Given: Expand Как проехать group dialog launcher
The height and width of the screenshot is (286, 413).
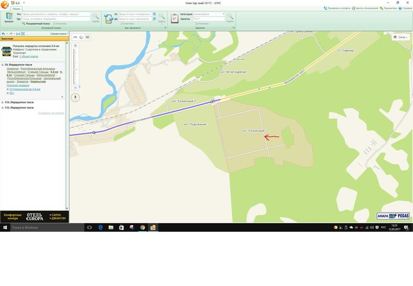Looking at the screenshot, I should point(165,28).
